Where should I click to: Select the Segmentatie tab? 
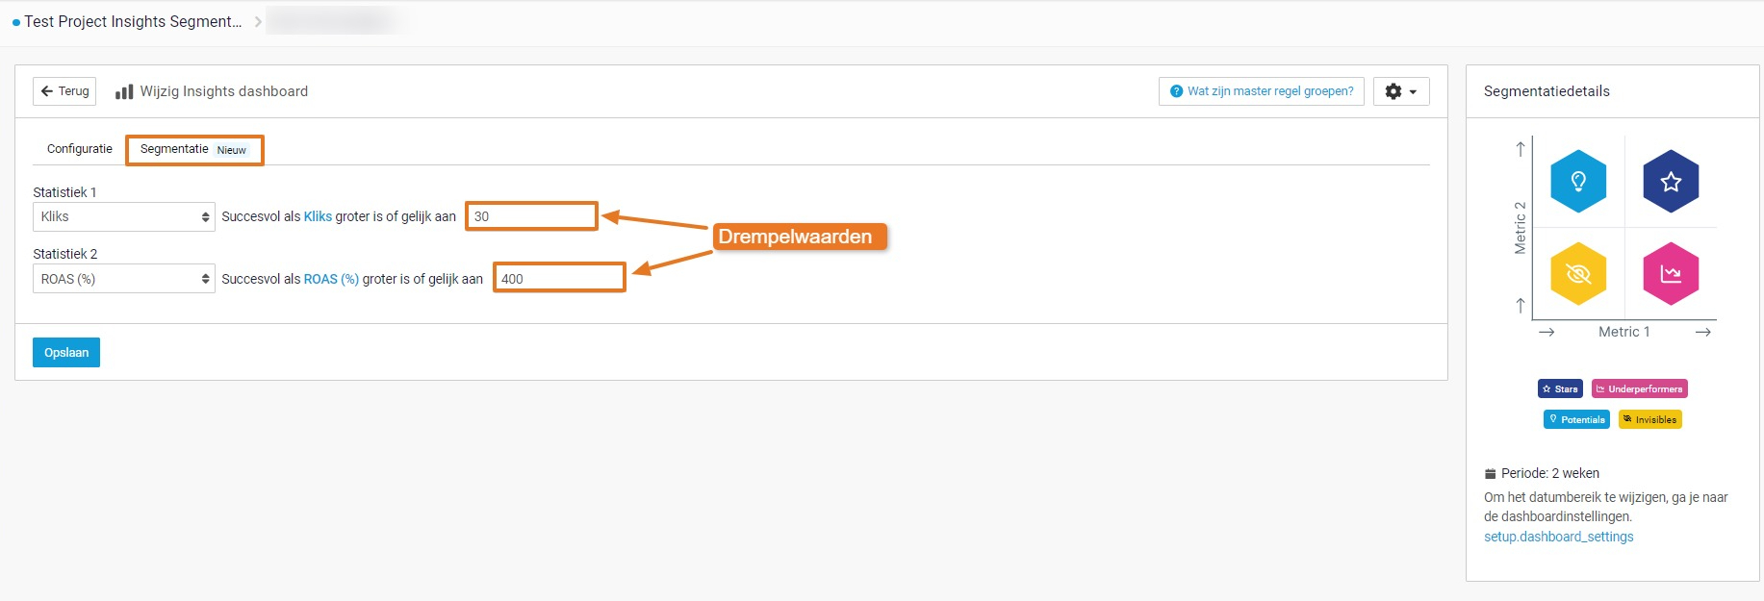pos(194,149)
